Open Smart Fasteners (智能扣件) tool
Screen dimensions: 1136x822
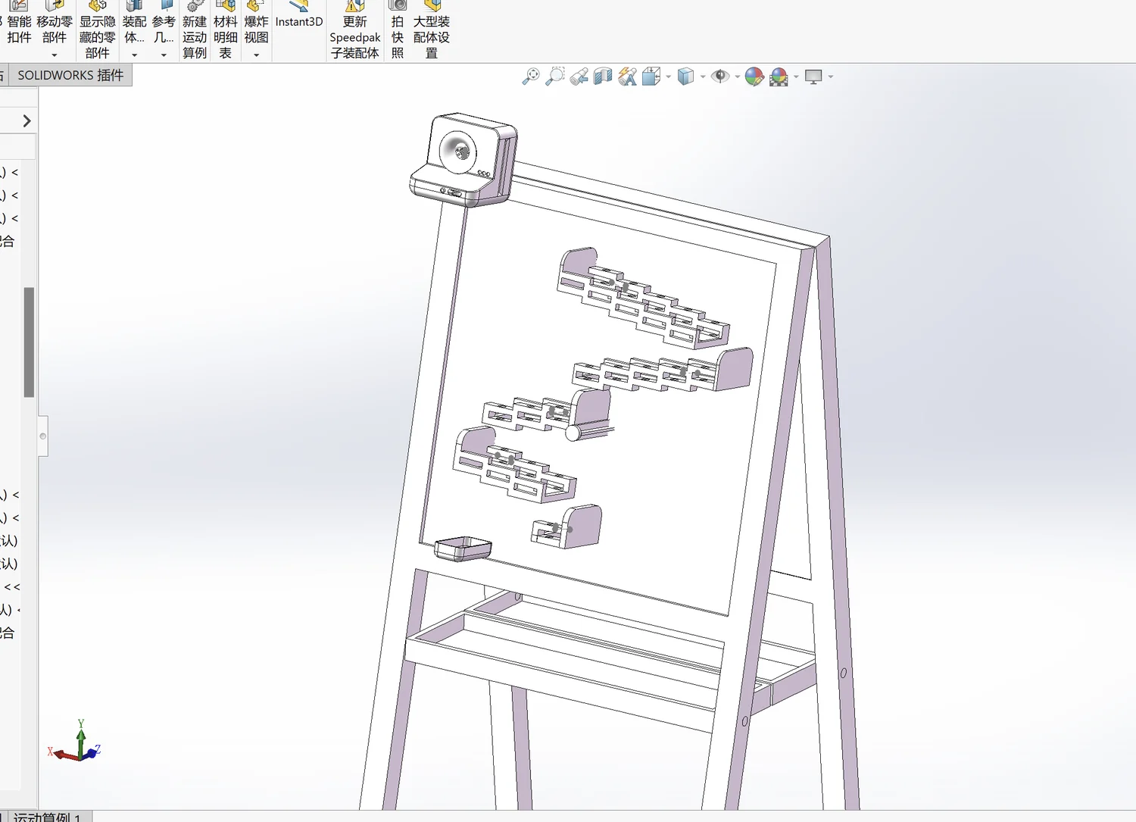click(19, 23)
